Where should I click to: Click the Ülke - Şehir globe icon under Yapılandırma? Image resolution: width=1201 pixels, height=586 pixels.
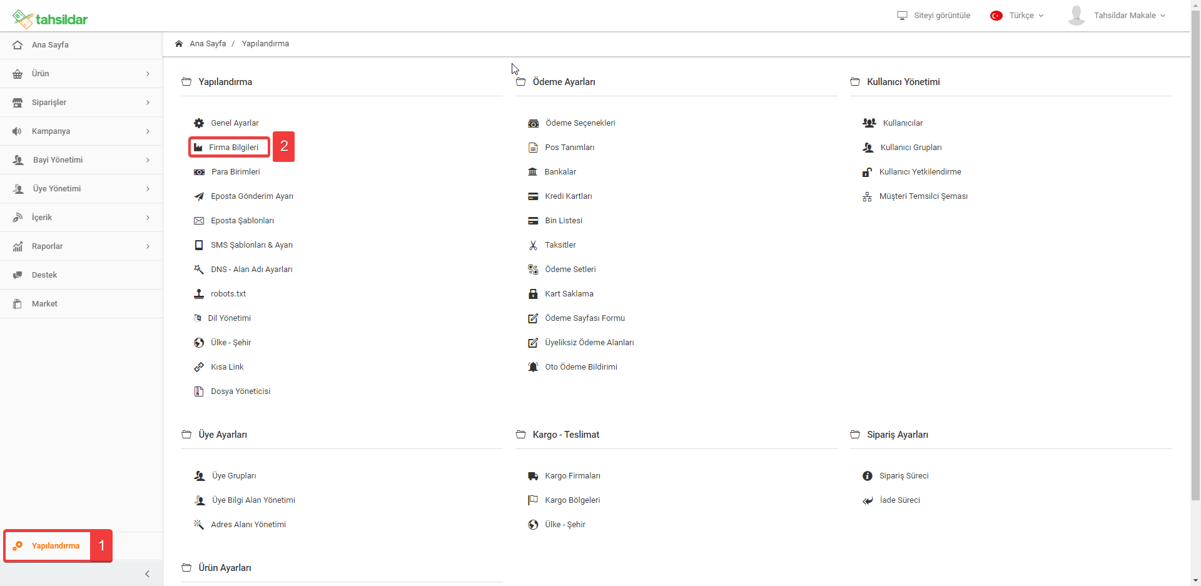tap(199, 343)
